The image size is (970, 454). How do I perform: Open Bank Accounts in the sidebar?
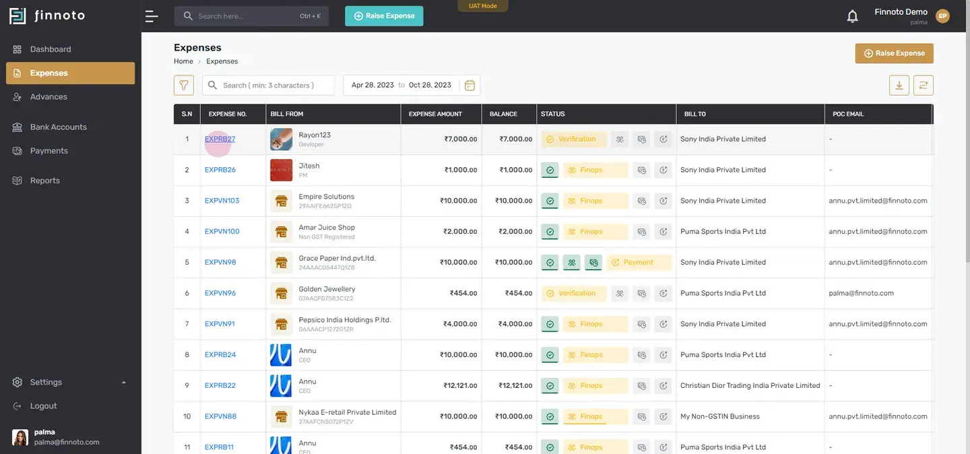[x=70, y=127]
